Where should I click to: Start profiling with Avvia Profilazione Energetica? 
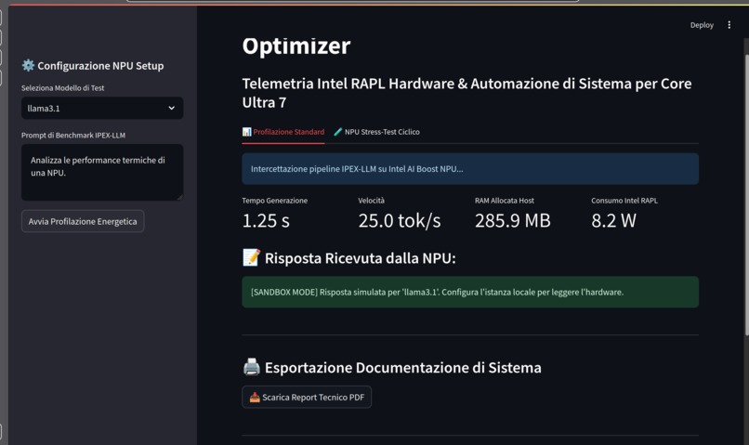click(83, 221)
